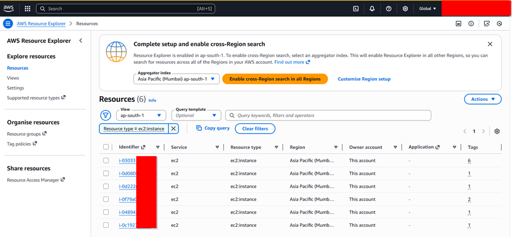
Task: Click Customise Region setup
Action: [x=364, y=79]
